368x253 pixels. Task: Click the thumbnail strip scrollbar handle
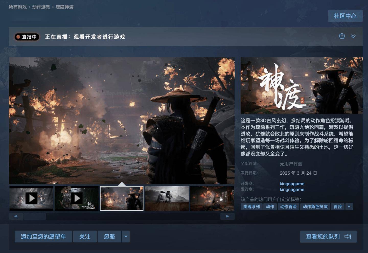34,216
